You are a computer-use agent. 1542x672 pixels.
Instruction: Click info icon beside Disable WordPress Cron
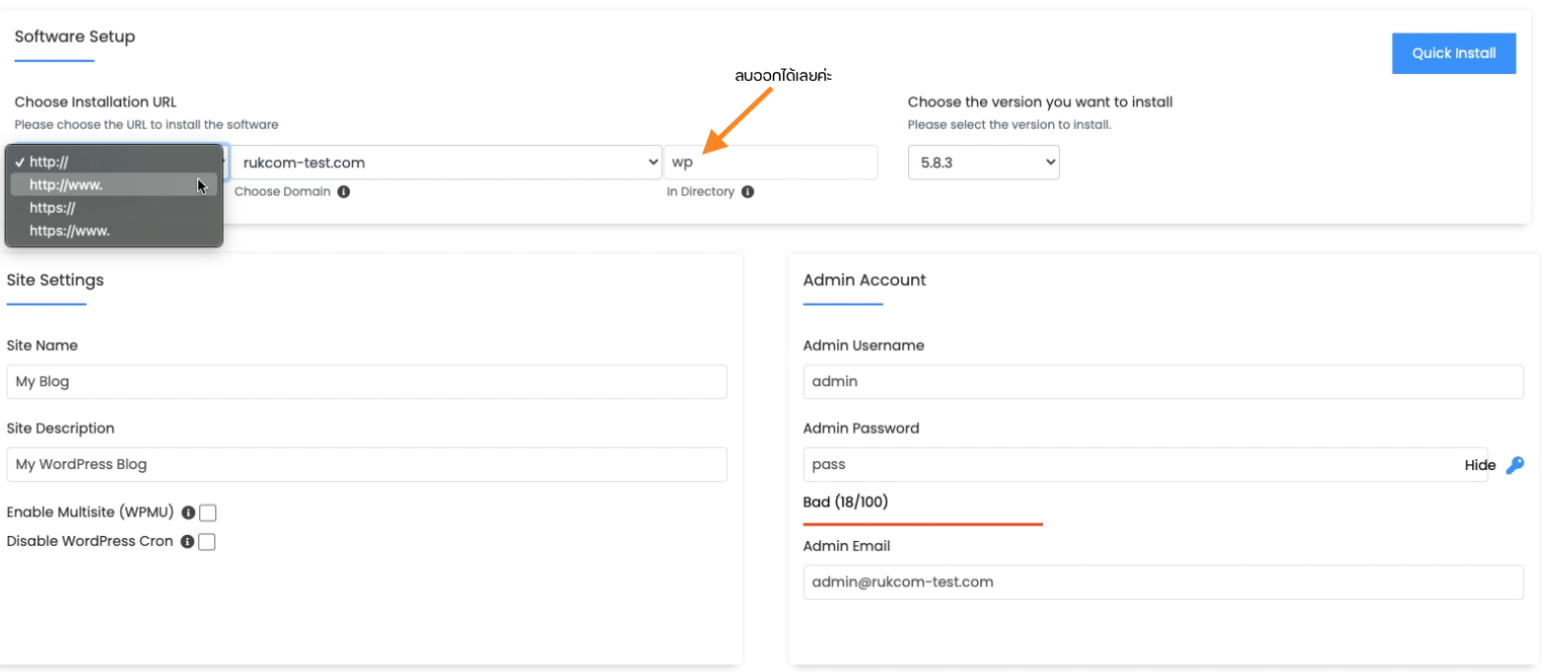187,542
